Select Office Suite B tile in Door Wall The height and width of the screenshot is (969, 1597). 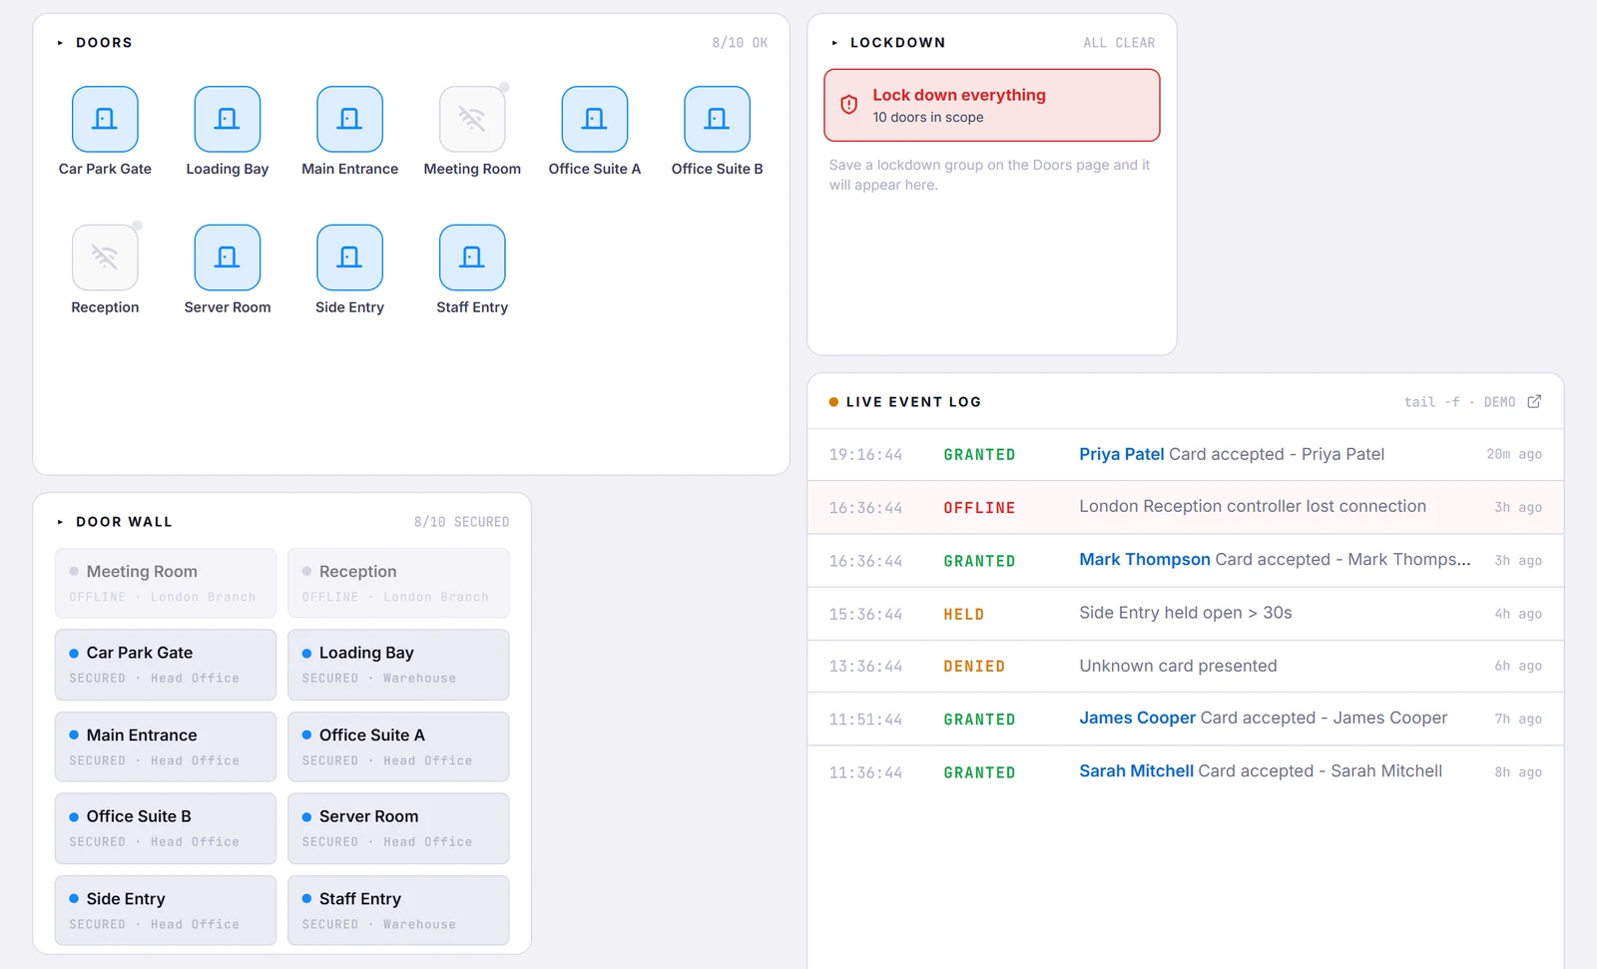pos(166,828)
